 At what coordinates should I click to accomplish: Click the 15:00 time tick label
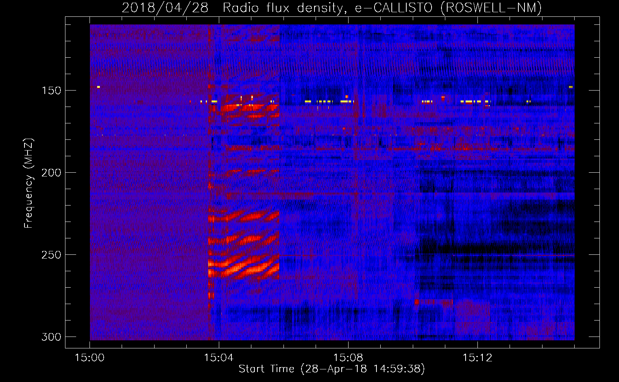90,358
